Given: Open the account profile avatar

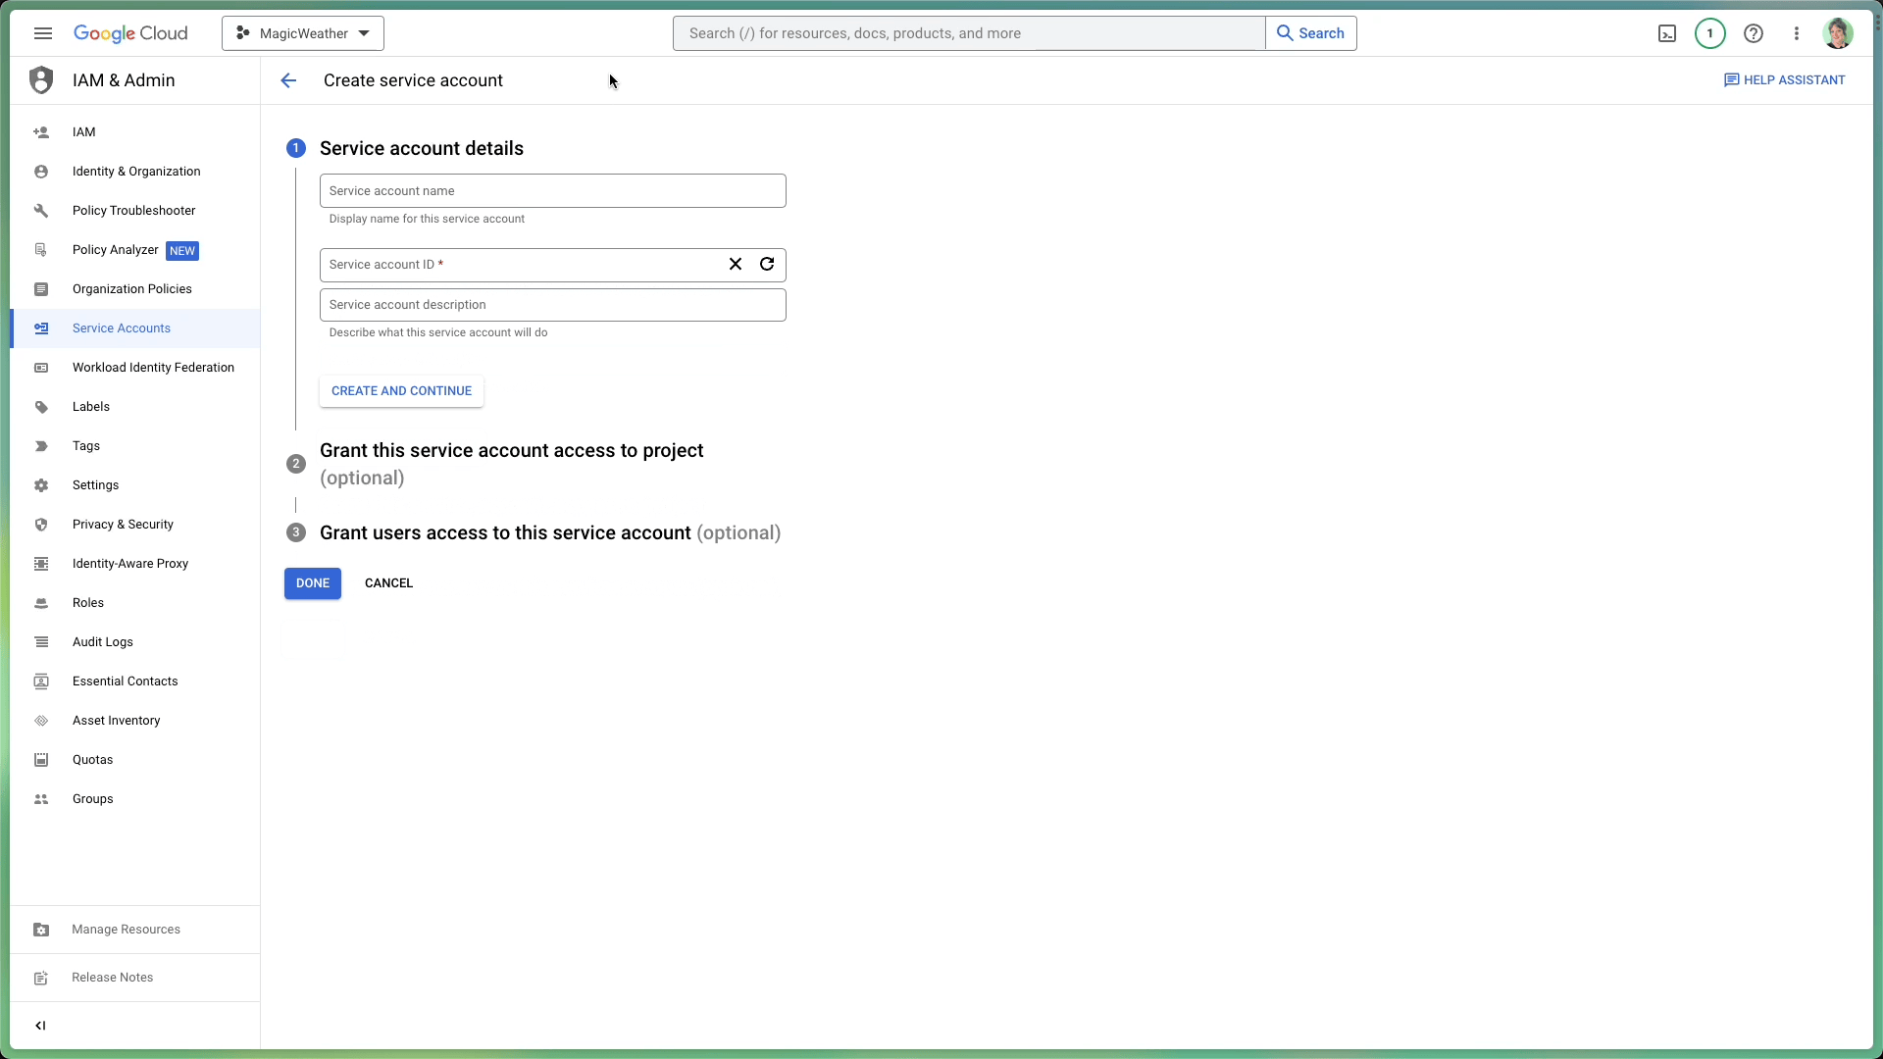Looking at the screenshot, I should [1839, 32].
